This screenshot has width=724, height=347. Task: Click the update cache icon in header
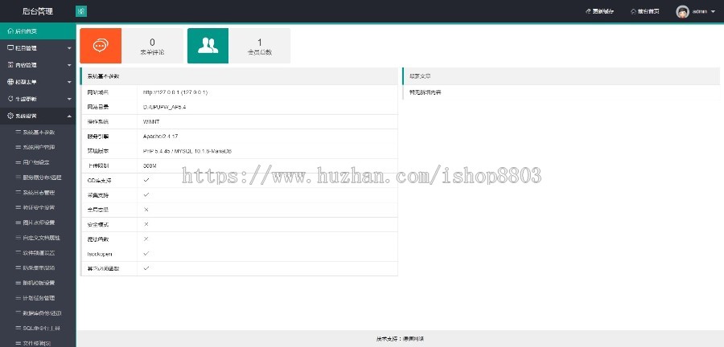pyautogui.click(x=588, y=11)
